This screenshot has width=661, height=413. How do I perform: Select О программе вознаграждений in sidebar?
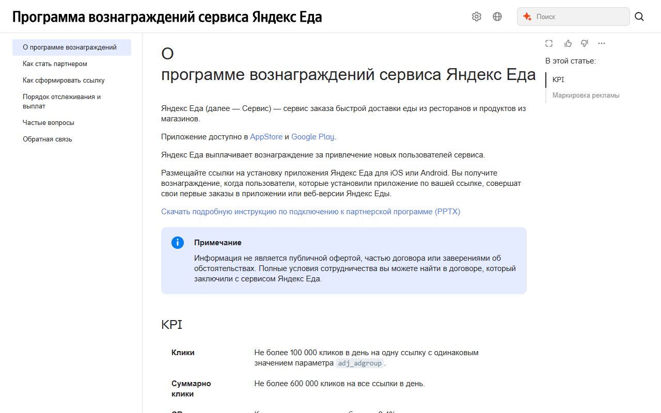pos(72,47)
